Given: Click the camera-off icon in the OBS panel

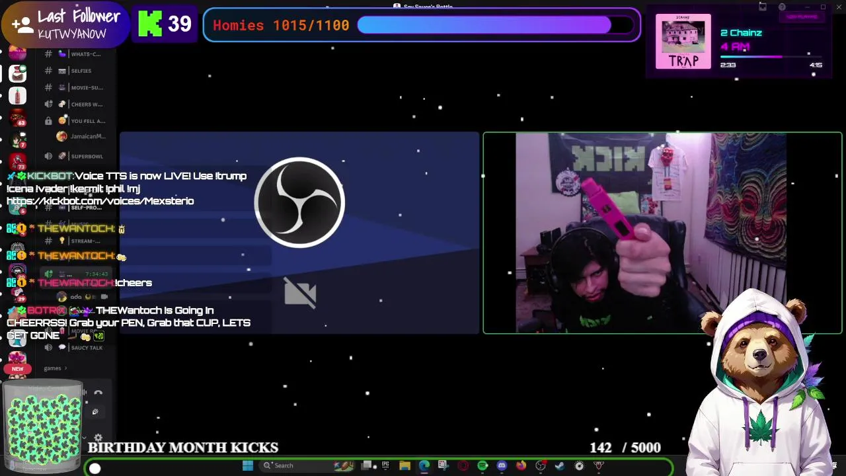Looking at the screenshot, I should pyautogui.click(x=300, y=293).
